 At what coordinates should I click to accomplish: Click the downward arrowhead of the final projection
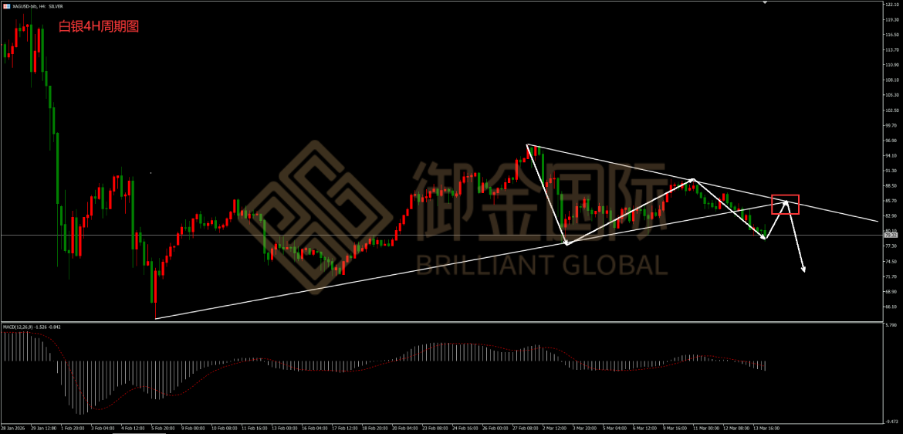pyautogui.click(x=804, y=270)
